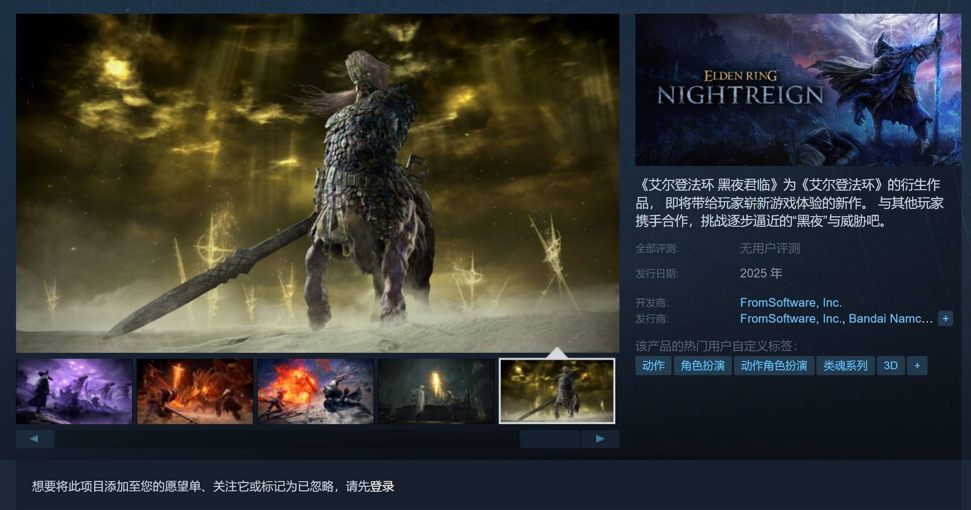Expand the publisher list with plus button
971x510 pixels.
(945, 318)
